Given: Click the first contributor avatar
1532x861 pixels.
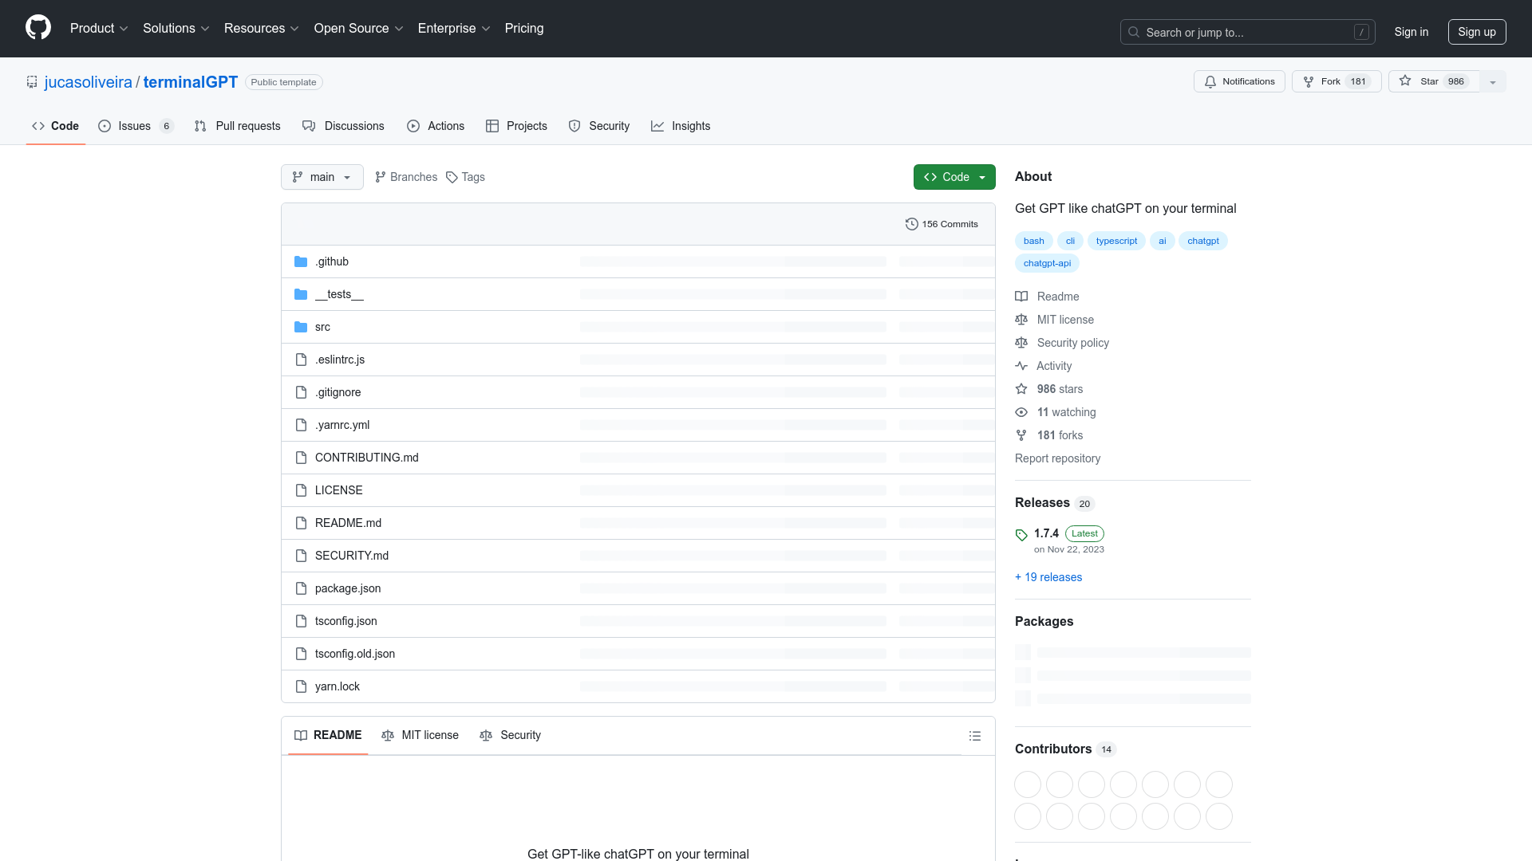Looking at the screenshot, I should point(1027,784).
